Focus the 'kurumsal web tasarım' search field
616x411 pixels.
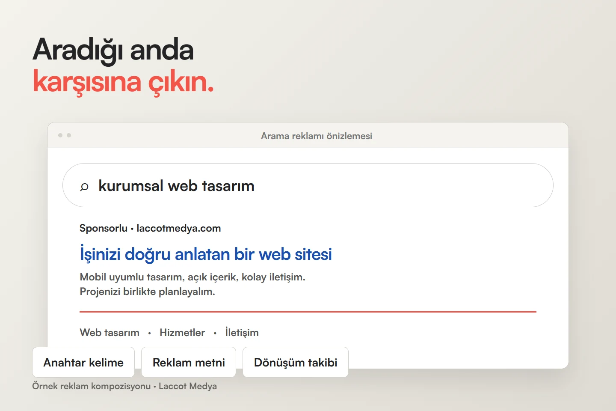tap(308, 185)
